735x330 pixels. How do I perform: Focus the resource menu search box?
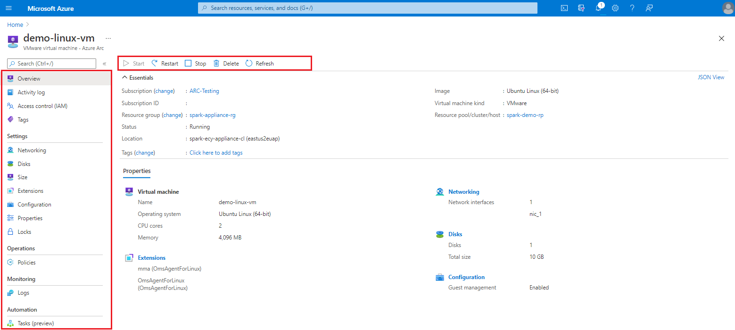pos(51,64)
